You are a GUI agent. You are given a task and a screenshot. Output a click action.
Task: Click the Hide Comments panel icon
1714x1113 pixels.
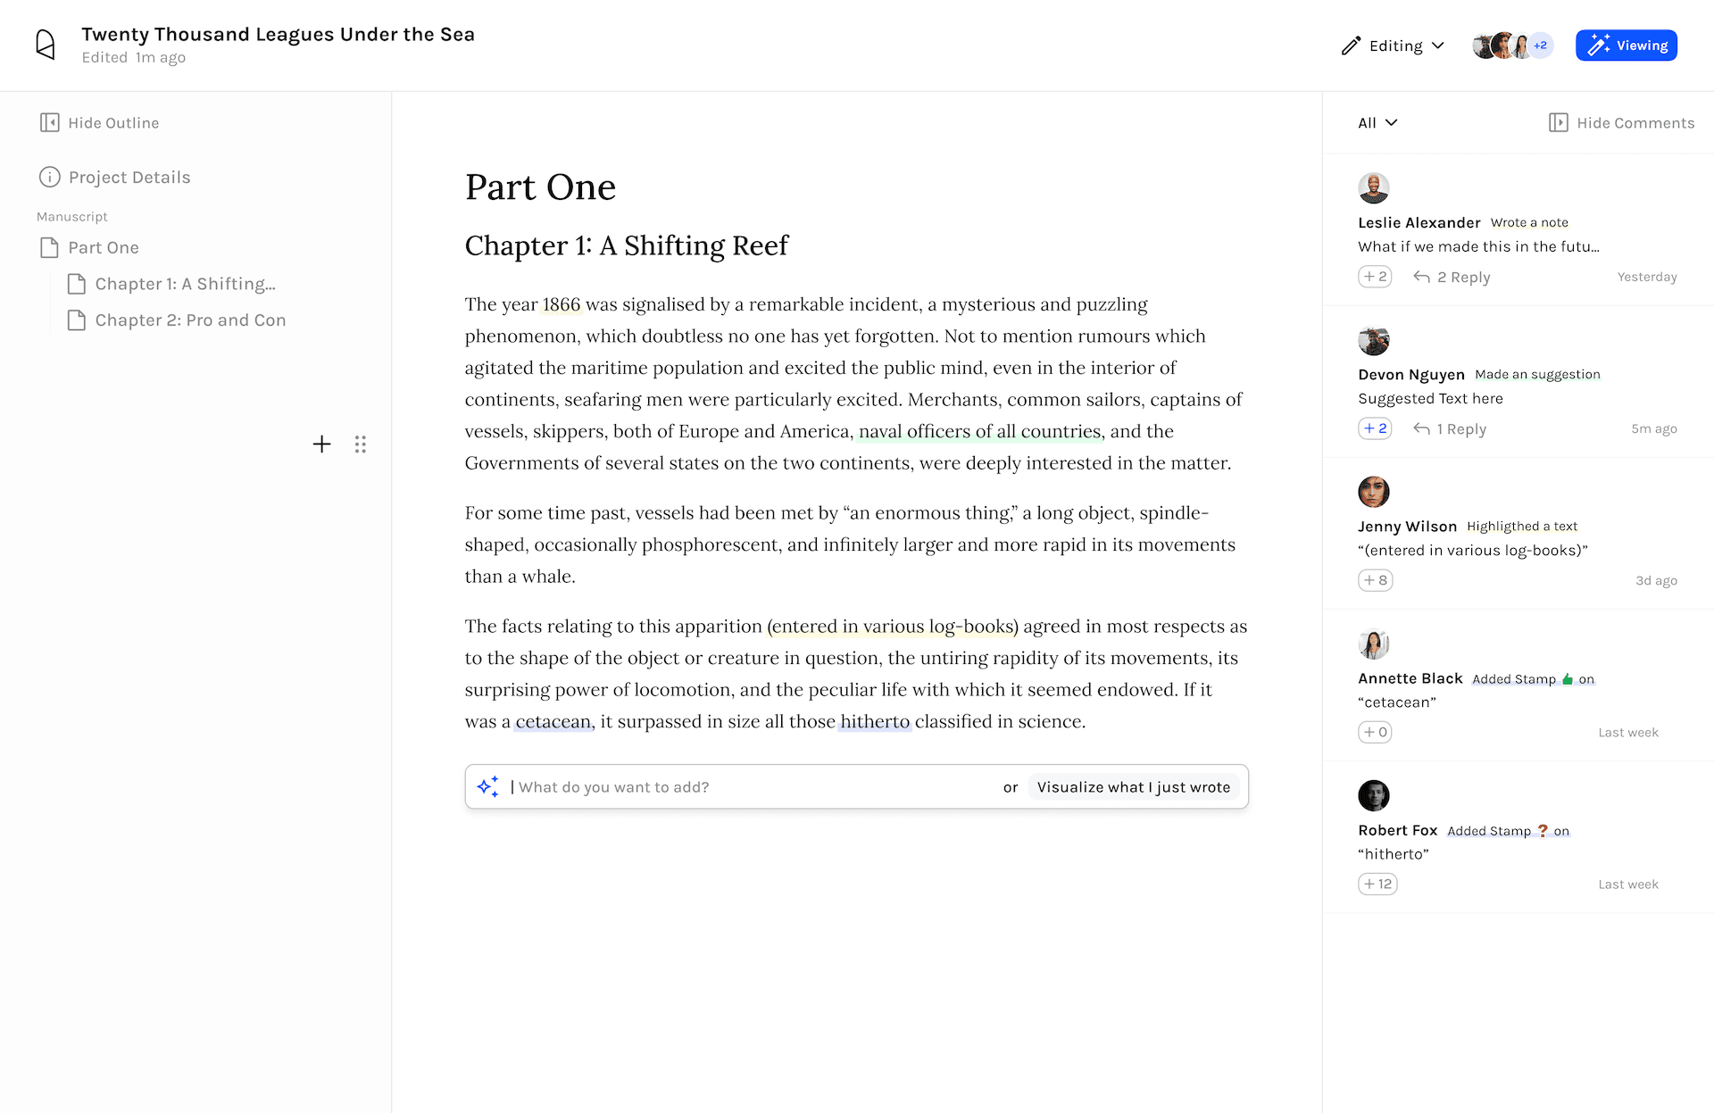pos(1558,122)
